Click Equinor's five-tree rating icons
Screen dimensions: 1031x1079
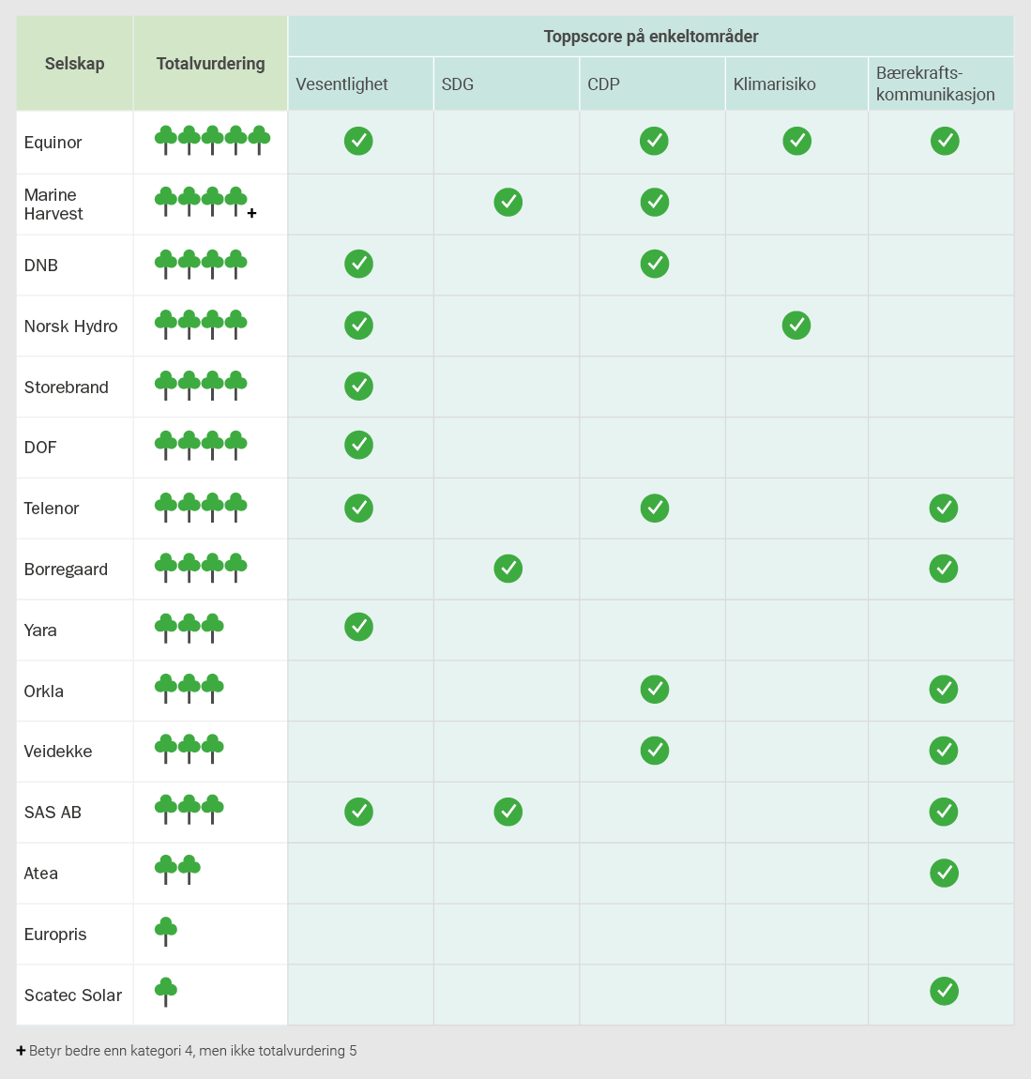pos(212,141)
